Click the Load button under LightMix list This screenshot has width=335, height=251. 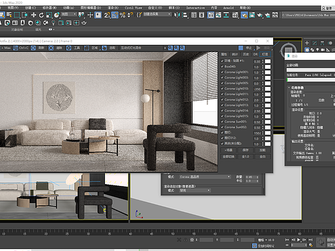[x=262, y=150]
